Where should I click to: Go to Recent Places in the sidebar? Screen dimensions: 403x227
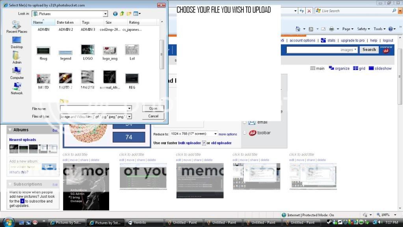tap(17, 27)
